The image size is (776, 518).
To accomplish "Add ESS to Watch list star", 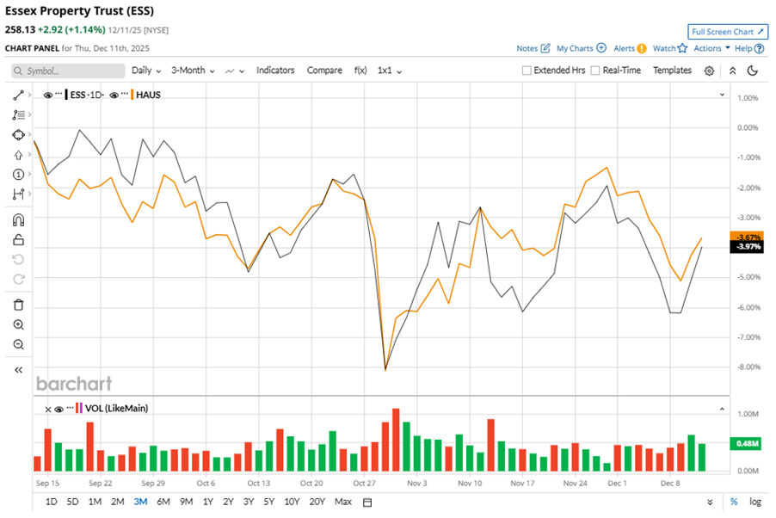I will coord(682,48).
